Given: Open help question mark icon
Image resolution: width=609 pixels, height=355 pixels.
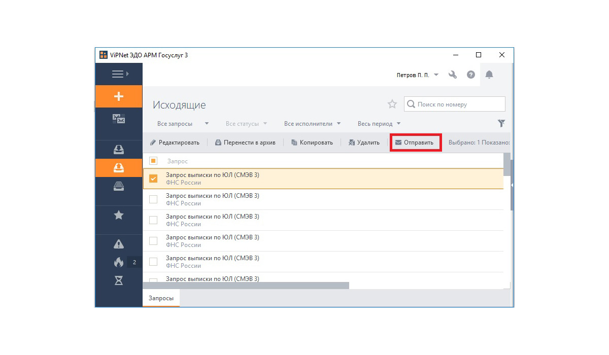Looking at the screenshot, I should tap(471, 75).
